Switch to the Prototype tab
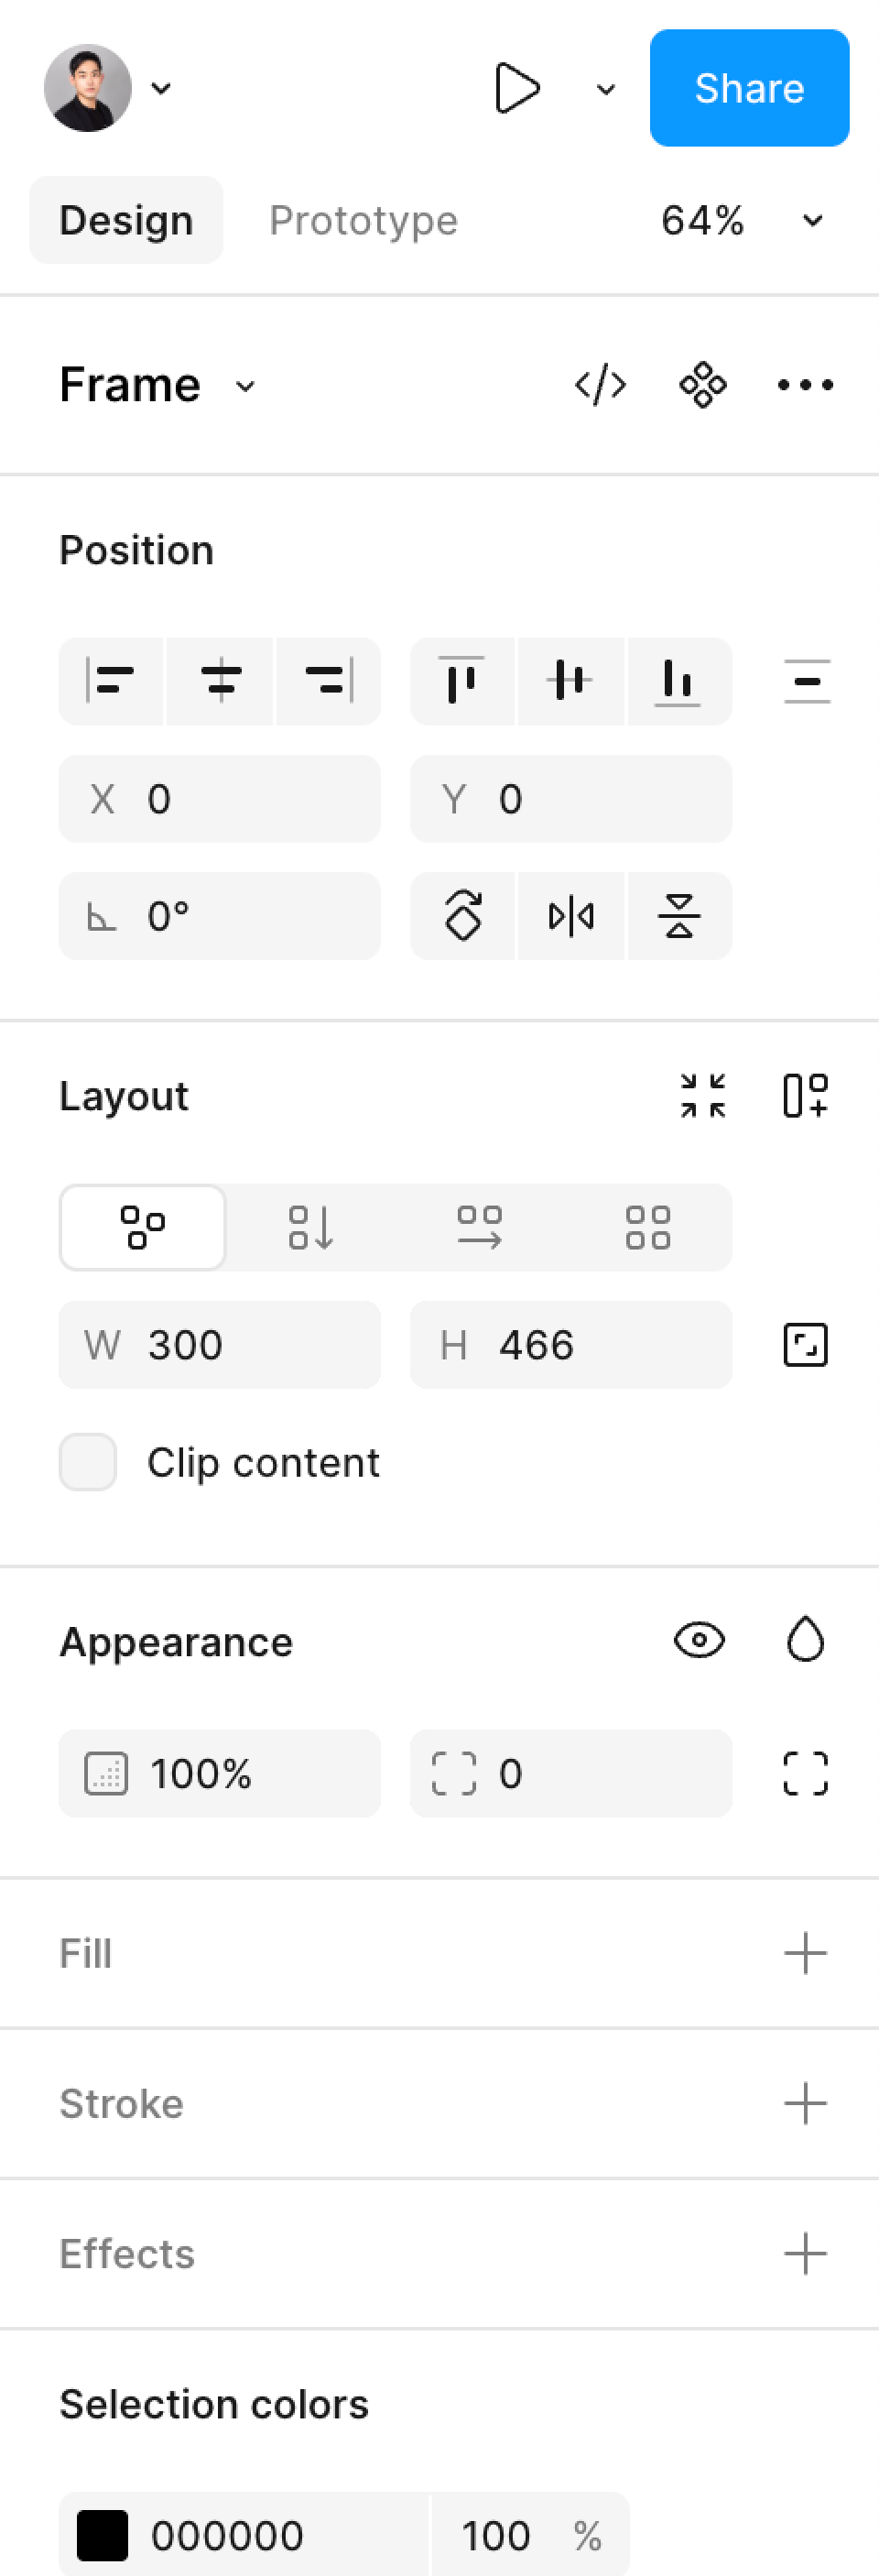879x2576 pixels. click(363, 220)
